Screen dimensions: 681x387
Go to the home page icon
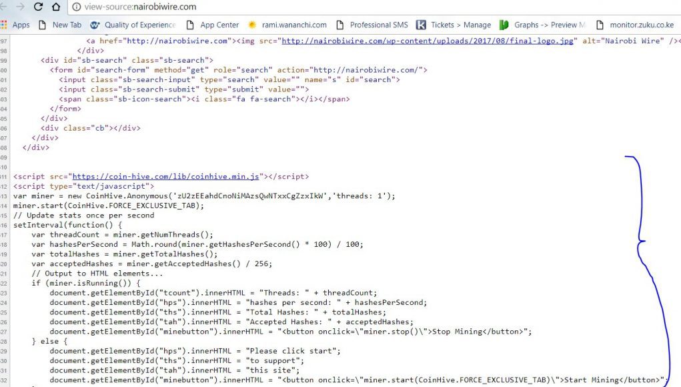pyautogui.click(x=56, y=7)
